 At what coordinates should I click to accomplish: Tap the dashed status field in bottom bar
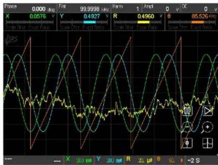pyautogui.click(x=33, y=160)
